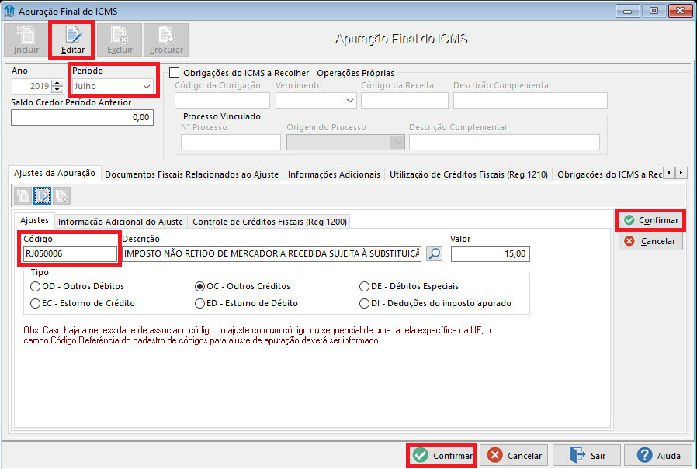The height and width of the screenshot is (469, 697).
Task: Enable Obrigações do ICMS a Recolher checkbox
Action: pos(174,73)
